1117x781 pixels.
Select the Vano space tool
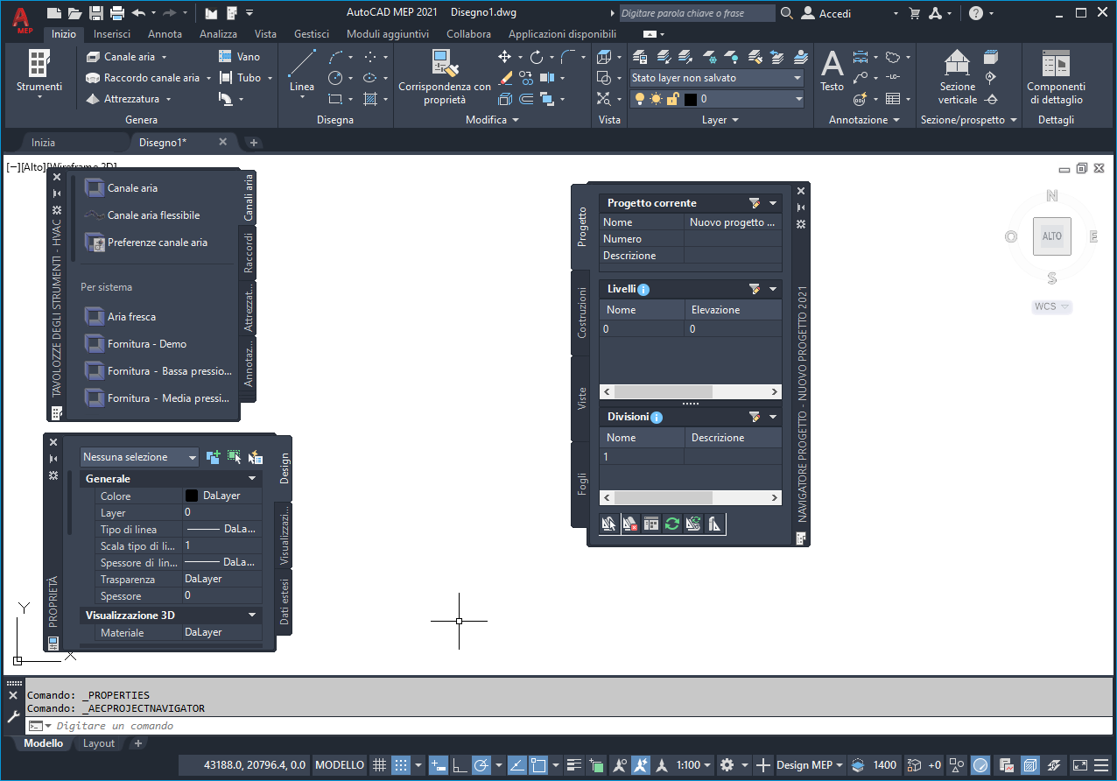239,57
